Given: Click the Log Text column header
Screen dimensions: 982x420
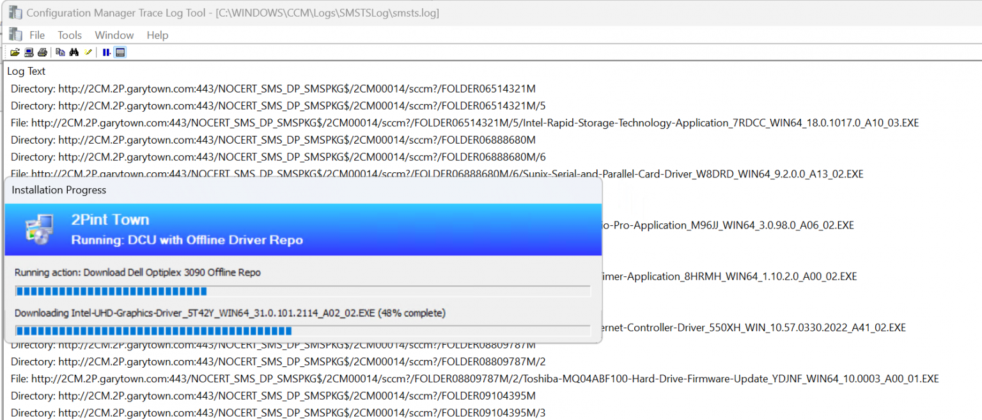Looking at the screenshot, I should [26, 71].
